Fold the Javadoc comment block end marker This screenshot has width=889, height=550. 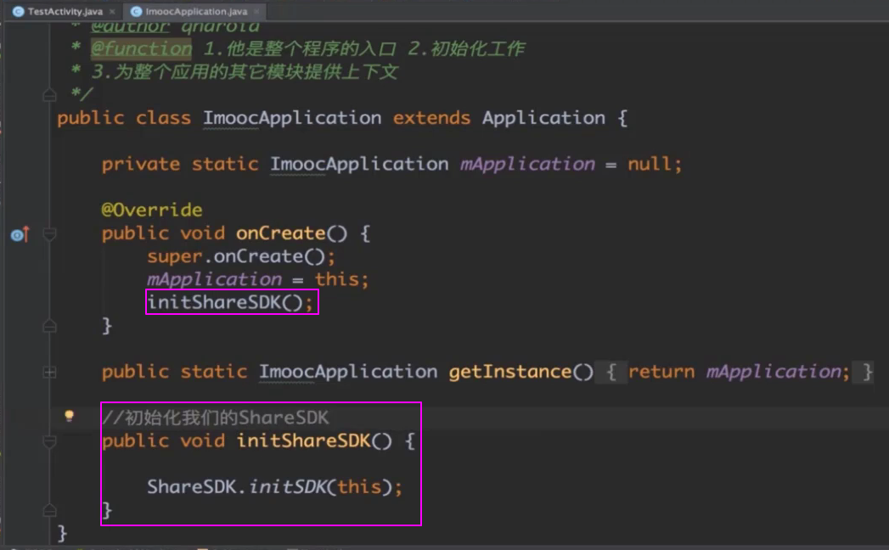pos(49,94)
